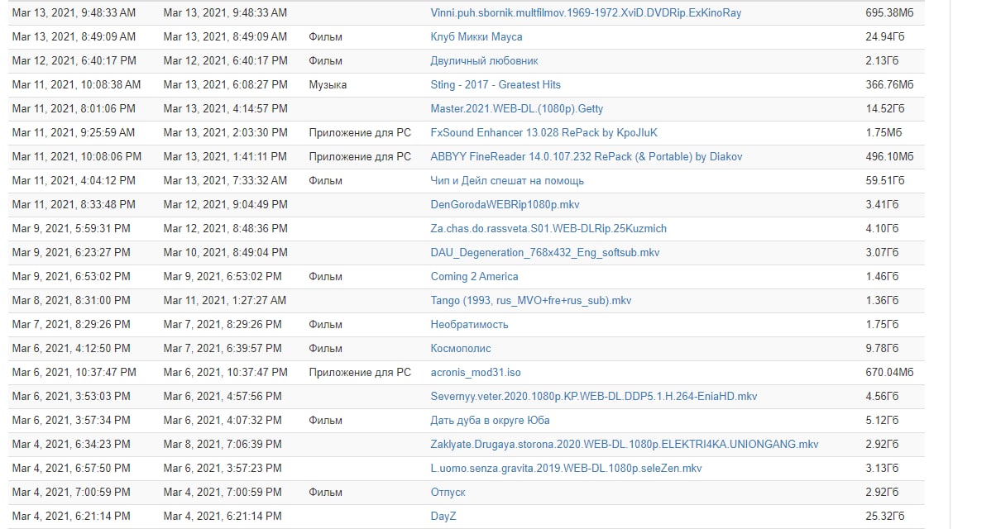Select date Mar 8, 2021, 7:06:39 PM
Screen dimensions: 996x529
222,445
